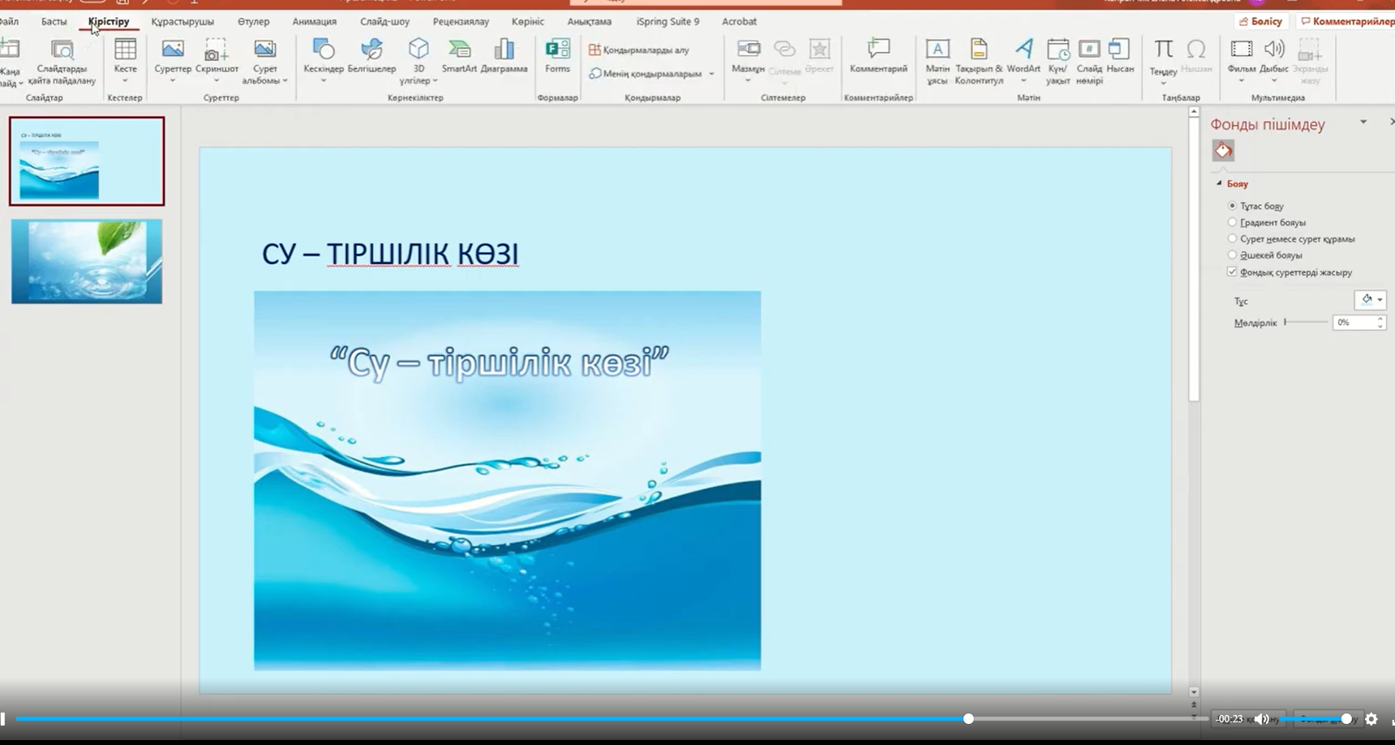This screenshot has width=1395, height=745.
Task: Click Қондырмаларды алу button
Action: 639,50
